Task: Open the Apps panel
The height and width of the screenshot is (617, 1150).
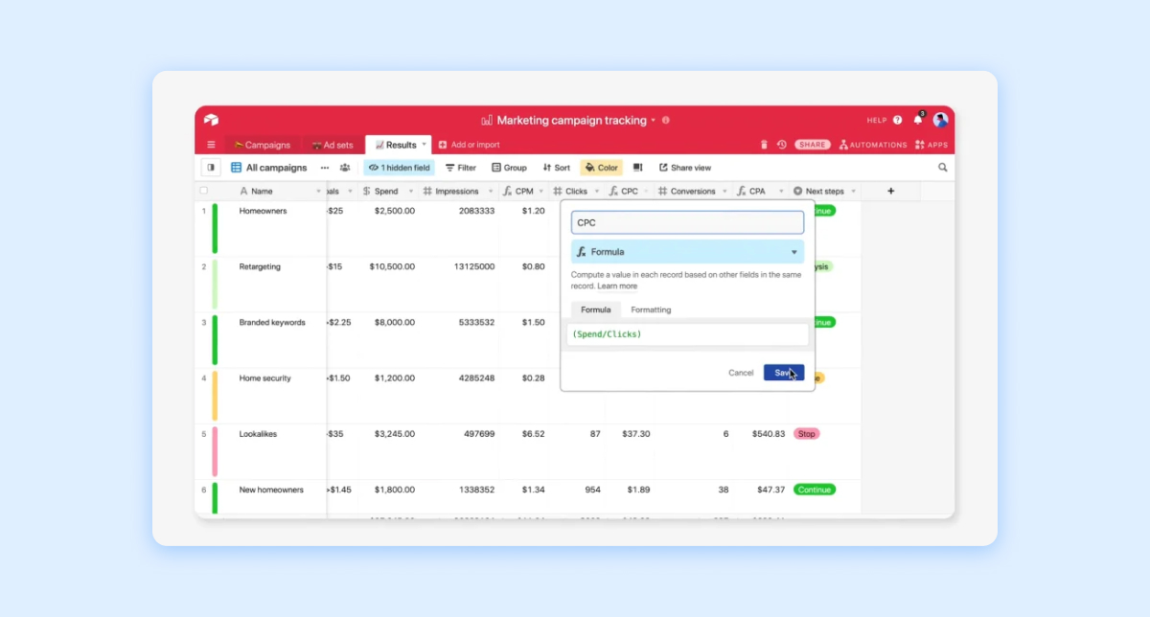Action: pos(931,145)
